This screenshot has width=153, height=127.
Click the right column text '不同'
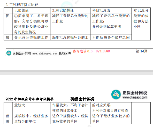[x=137, y=26]
